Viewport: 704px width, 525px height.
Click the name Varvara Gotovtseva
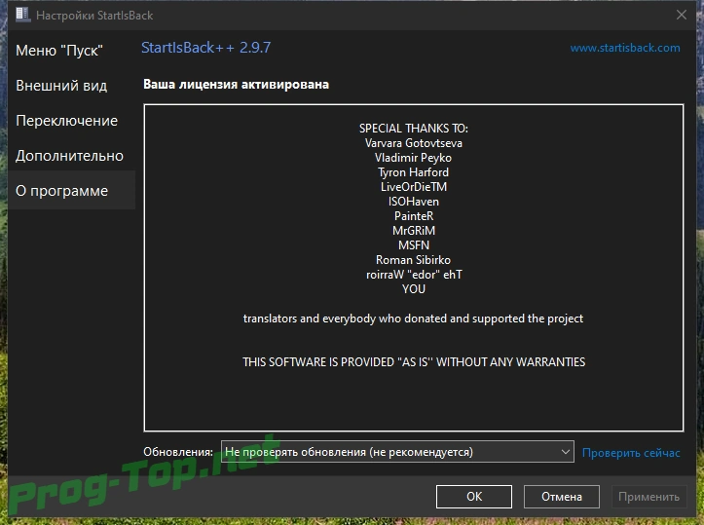pos(414,143)
